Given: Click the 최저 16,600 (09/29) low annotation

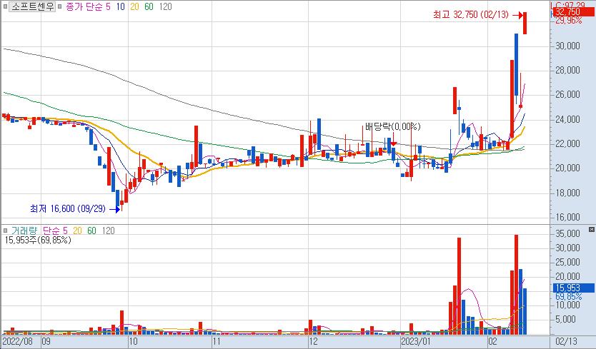Looking at the screenshot, I should tap(68, 208).
